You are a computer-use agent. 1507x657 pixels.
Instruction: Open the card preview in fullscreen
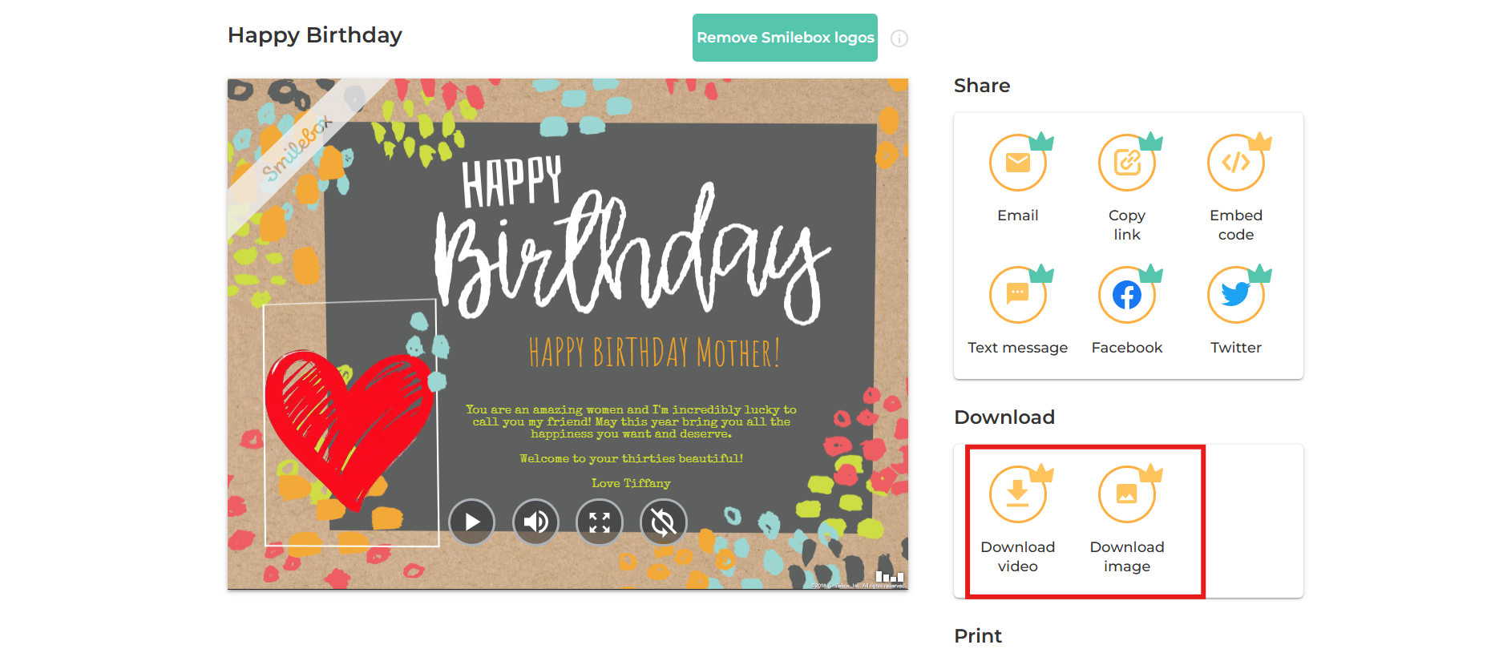(600, 522)
